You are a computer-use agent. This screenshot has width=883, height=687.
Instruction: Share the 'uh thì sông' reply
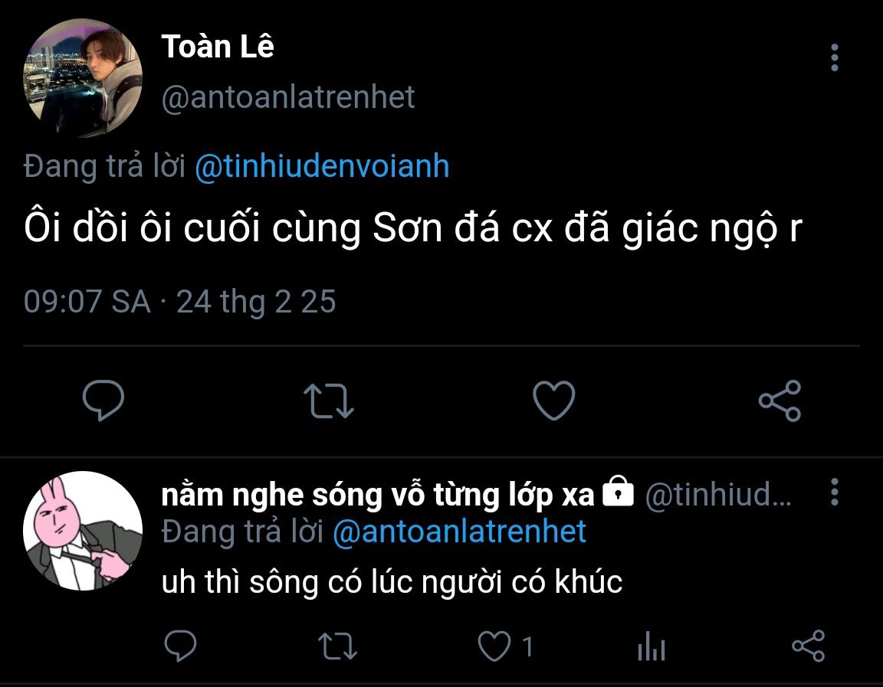(807, 647)
